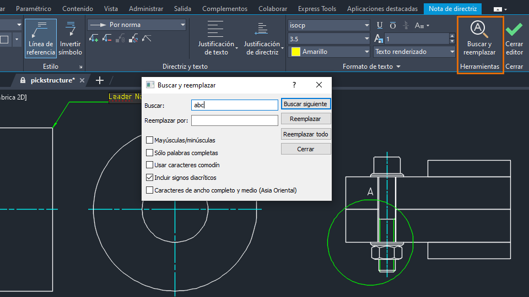The width and height of the screenshot is (529, 297).
Task: Click the letter A label in the drawing
Action: click(370, 191)
